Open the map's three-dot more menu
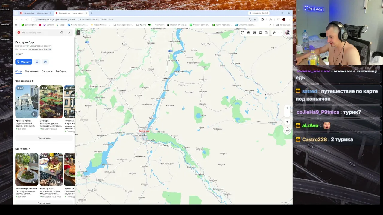 (x=280, y=33)
